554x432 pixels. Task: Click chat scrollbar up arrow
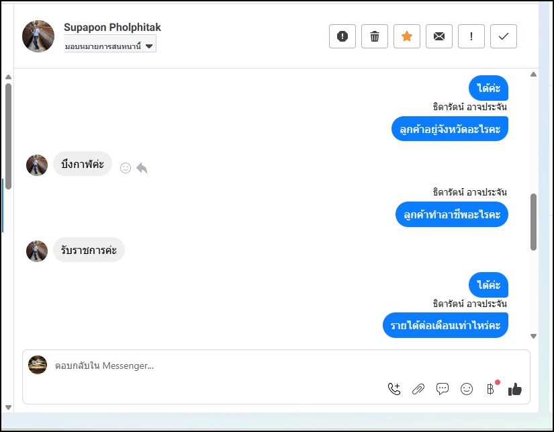click(x=533, y=74)
